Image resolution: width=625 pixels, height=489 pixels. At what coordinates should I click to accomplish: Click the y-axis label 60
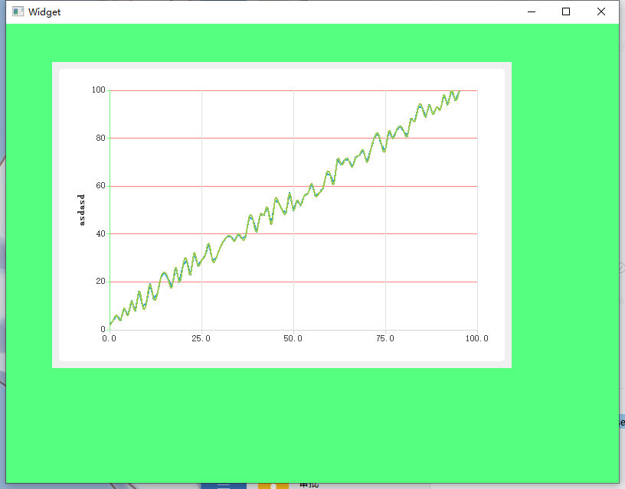point(101,185)
